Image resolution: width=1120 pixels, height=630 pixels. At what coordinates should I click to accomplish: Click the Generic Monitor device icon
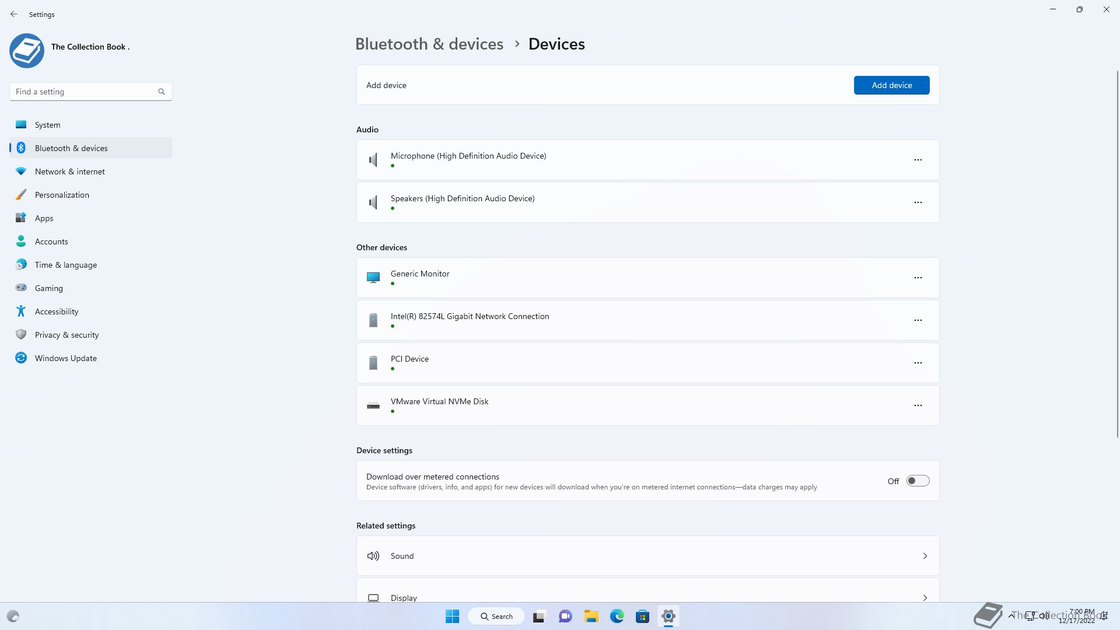[373, 278]
